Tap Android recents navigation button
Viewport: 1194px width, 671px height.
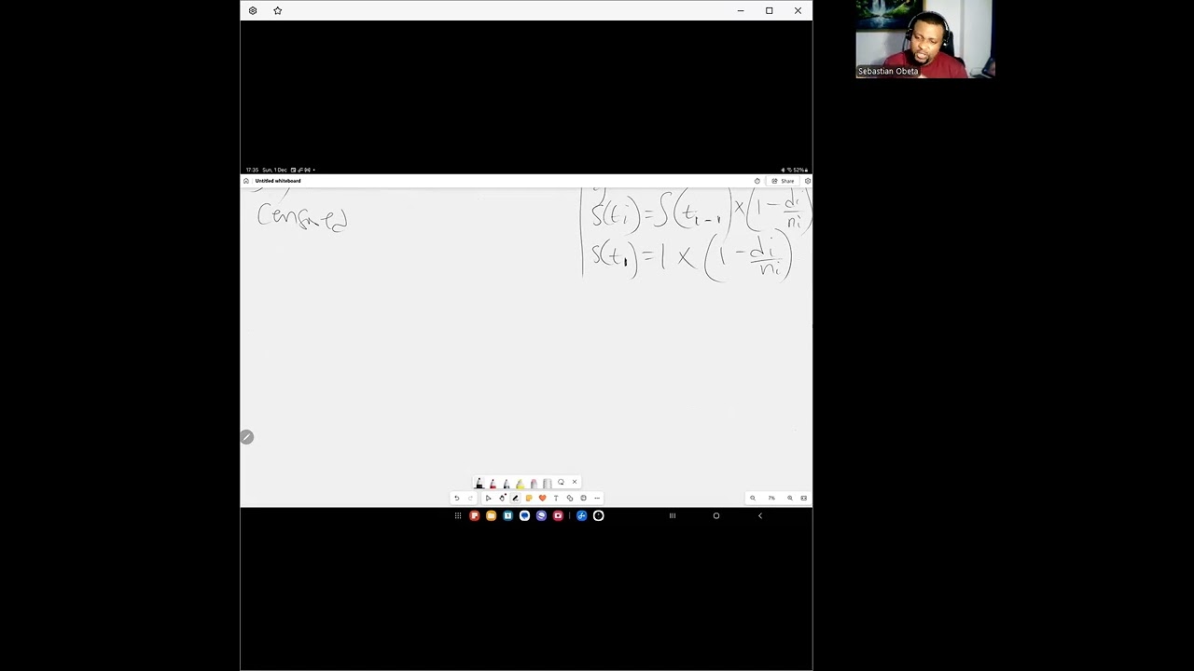672,515
